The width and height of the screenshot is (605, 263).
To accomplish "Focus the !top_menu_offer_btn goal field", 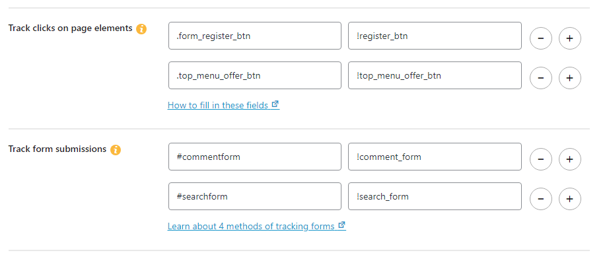I will point(435,75).
